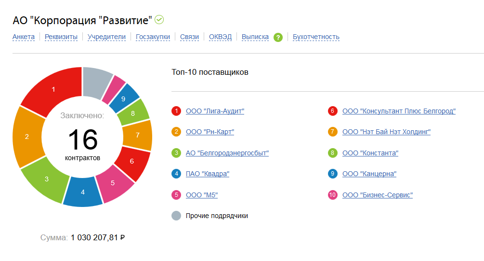Image resolution: width=484 pixels, height=261 pixels.
Task: Switch to the Реквизиты tab
Action: pos(61,37)
